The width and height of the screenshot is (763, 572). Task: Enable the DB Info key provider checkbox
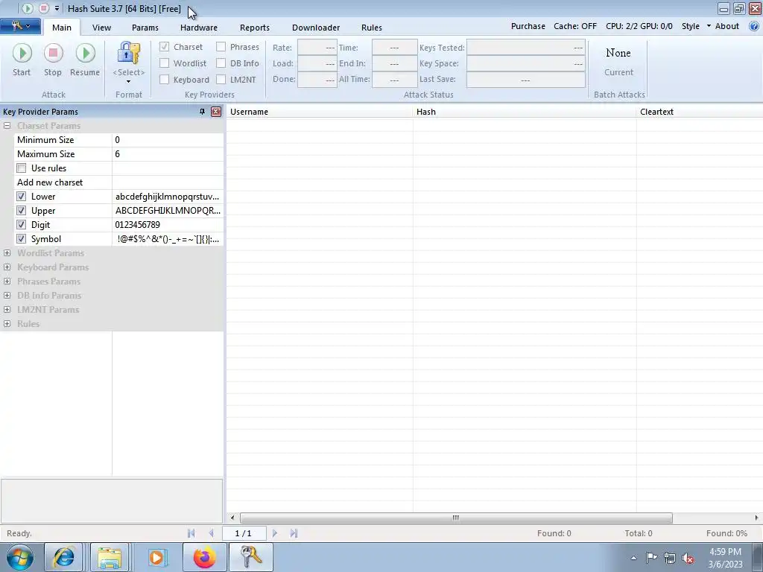[x=221, y=63]
